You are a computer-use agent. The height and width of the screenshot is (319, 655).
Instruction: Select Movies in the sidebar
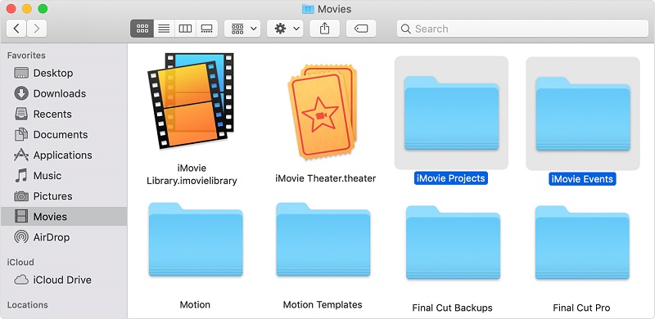pos(64,216)
